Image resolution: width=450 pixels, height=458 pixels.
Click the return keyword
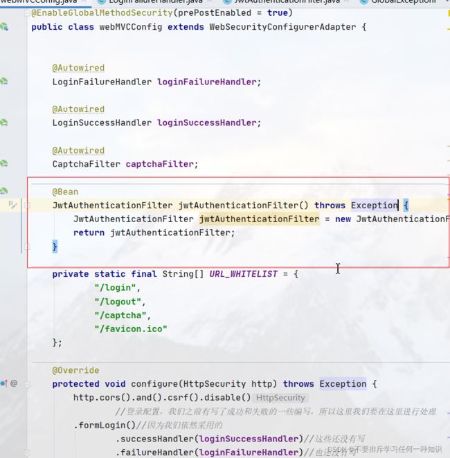coord(89,232)
